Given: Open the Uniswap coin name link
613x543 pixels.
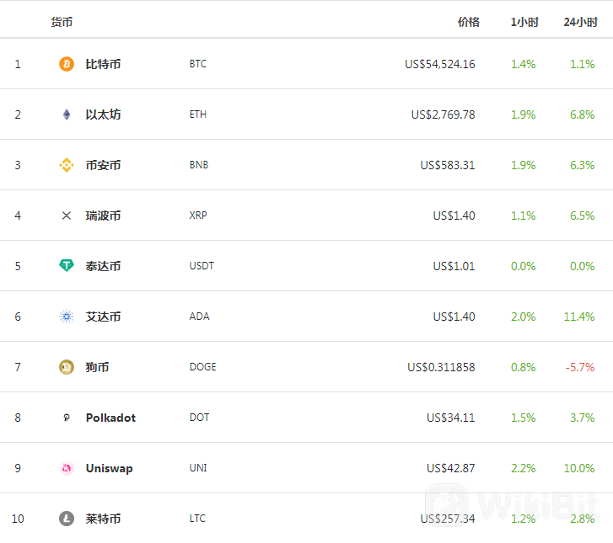Looking at the screenshot, I should [109, 468].
